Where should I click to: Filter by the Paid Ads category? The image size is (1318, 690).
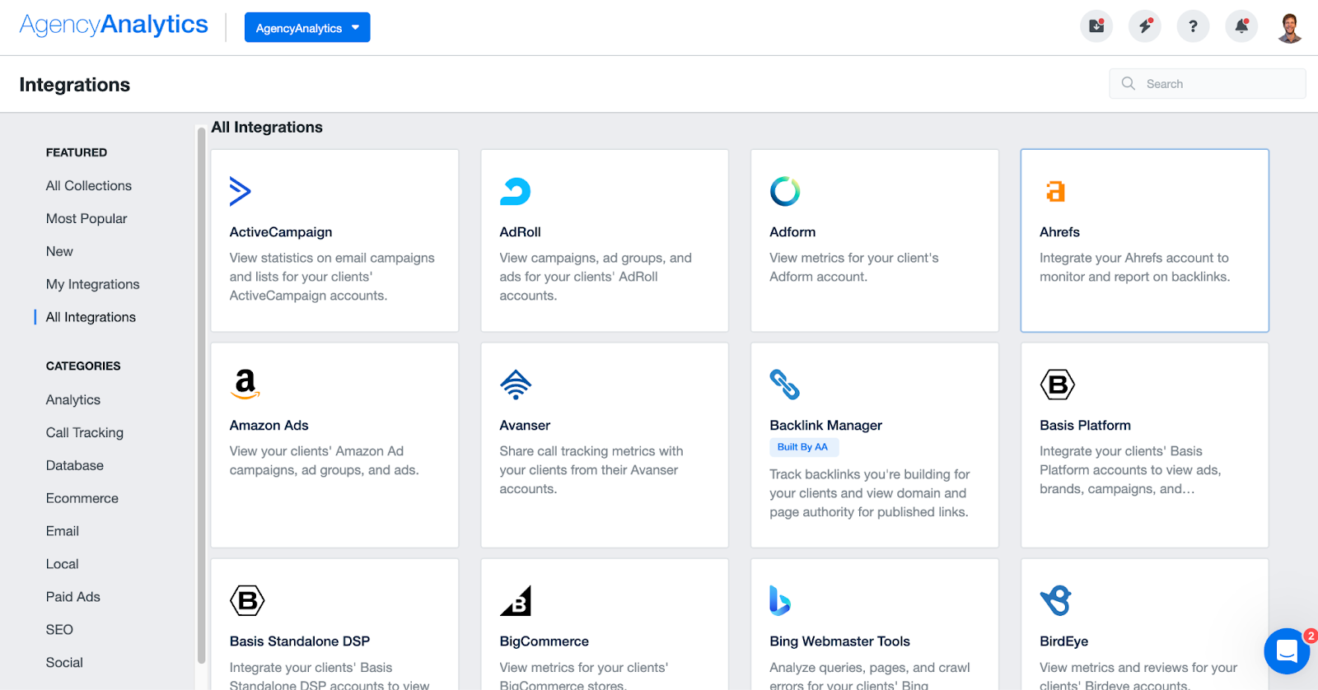tap(73, 597)
